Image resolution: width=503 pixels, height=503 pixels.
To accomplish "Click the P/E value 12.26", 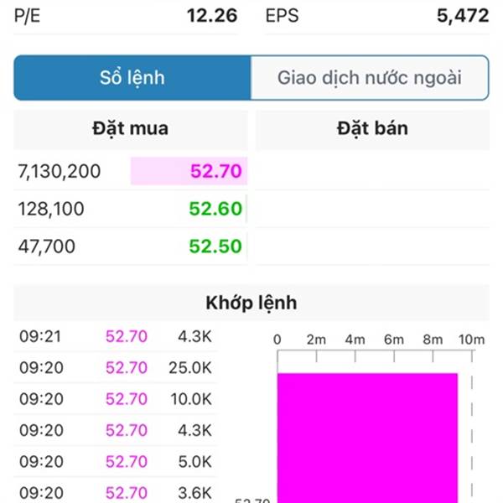I will tap(212, 15).
